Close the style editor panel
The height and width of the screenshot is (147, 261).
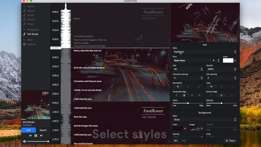(230, 141)
